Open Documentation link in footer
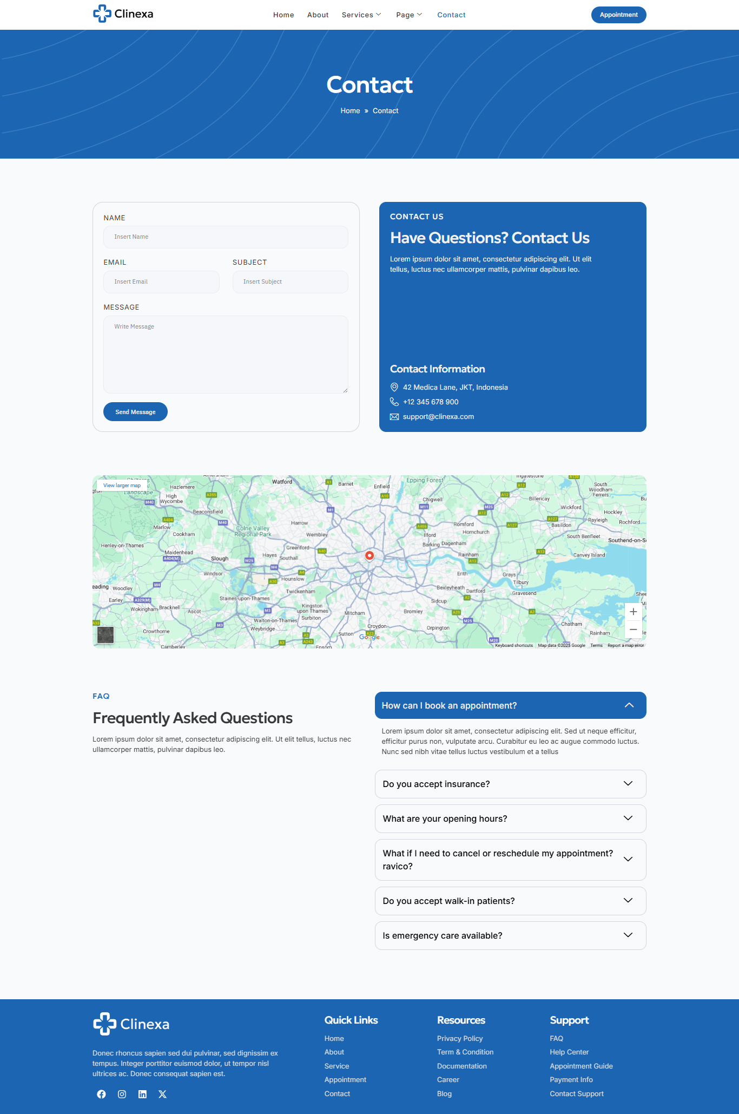 462,1066
